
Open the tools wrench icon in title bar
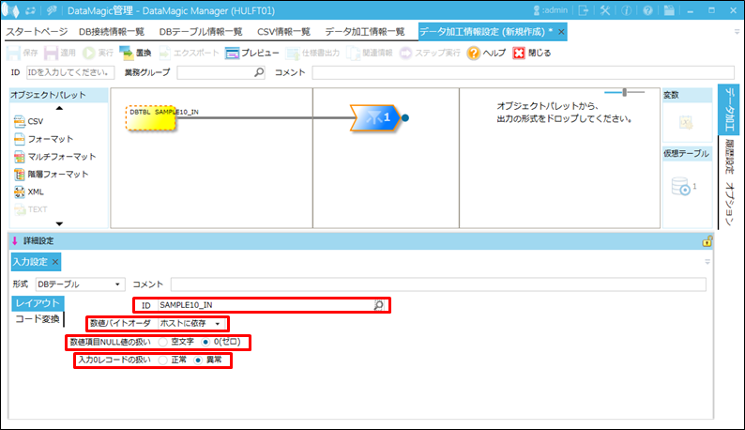pyautogui.click(x=605, y=10)
